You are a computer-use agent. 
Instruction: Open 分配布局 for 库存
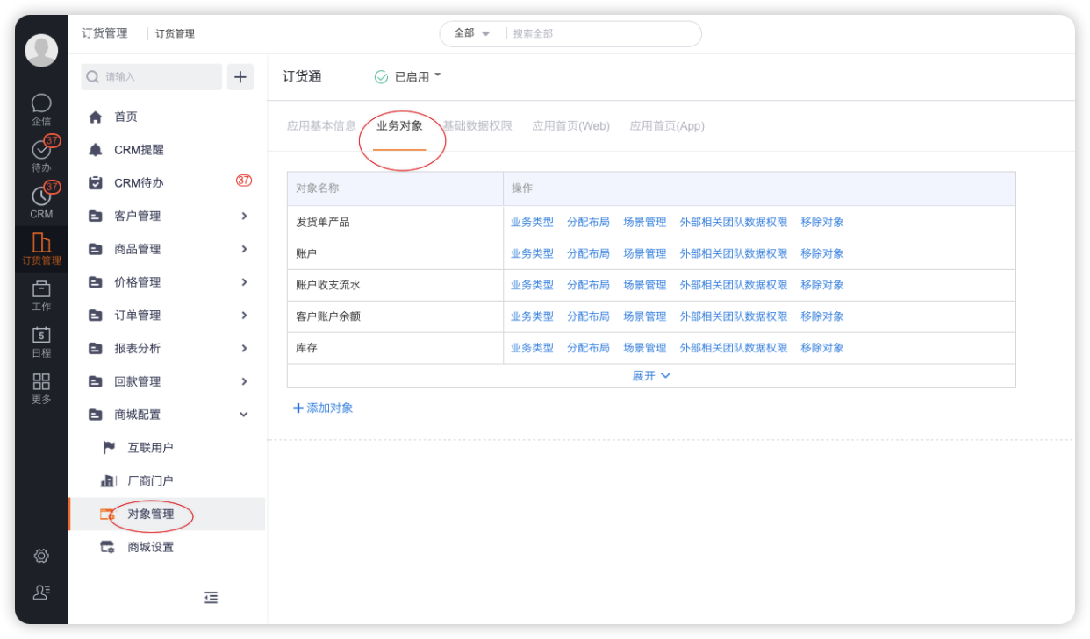point(588,348)
